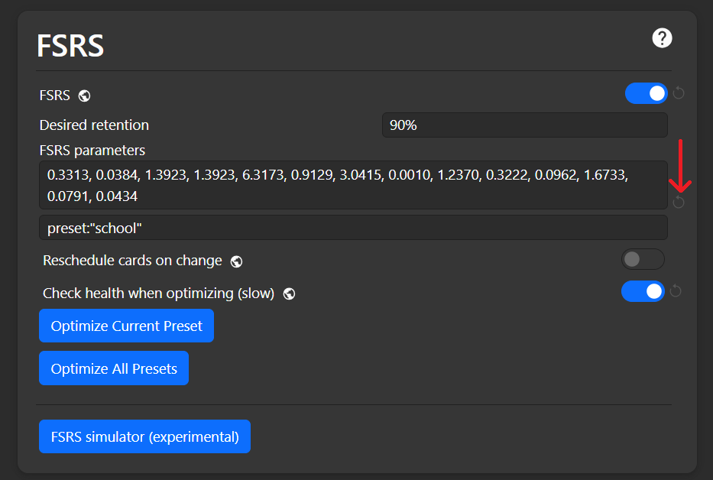Screen dimensions: 713x480
Task: Click the Reschedule cards on change label
Action: (x=132, y=261)
